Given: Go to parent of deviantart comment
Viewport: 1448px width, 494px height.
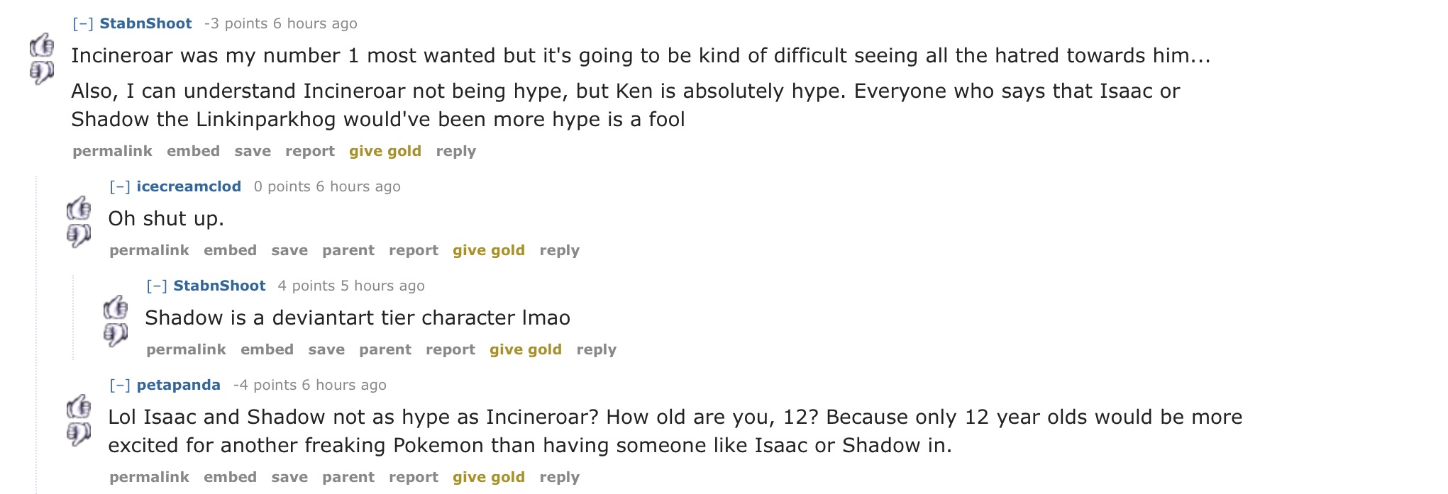Looking at the screenshot, I should coord(385,349).
